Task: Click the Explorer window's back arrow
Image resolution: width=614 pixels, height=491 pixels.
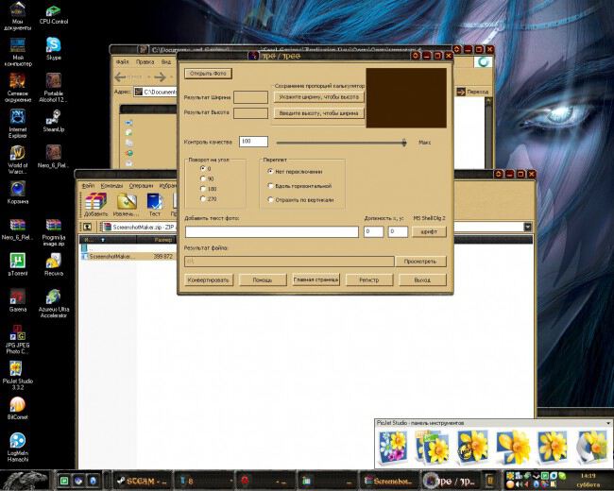Action: pyautogui.click(x=120, y=77)
